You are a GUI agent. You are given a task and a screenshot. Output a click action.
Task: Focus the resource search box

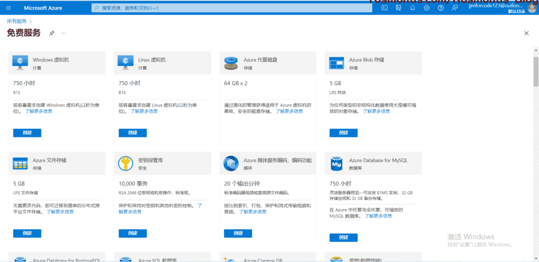[x=232, y=7]
